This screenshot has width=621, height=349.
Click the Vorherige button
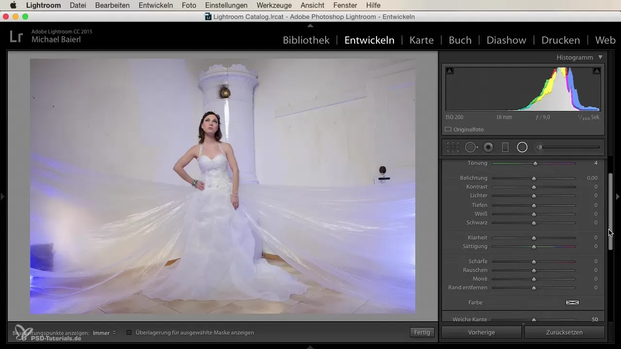[481, 333]
